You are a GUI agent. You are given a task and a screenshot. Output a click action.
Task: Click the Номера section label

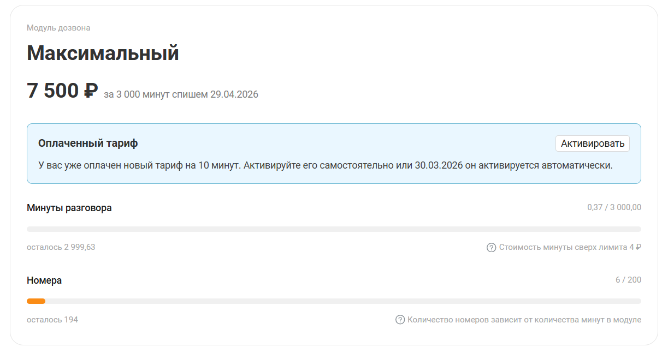pyautogui.click(x=44, y=280)
